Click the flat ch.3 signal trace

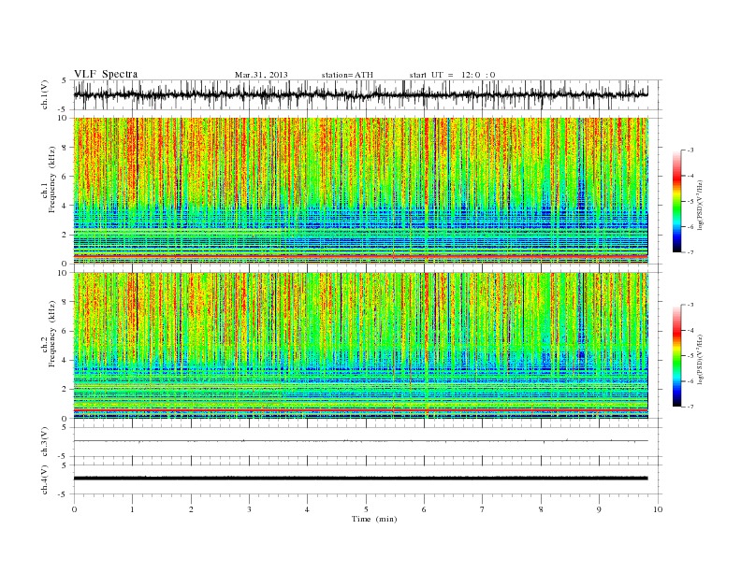click(360, 441)
